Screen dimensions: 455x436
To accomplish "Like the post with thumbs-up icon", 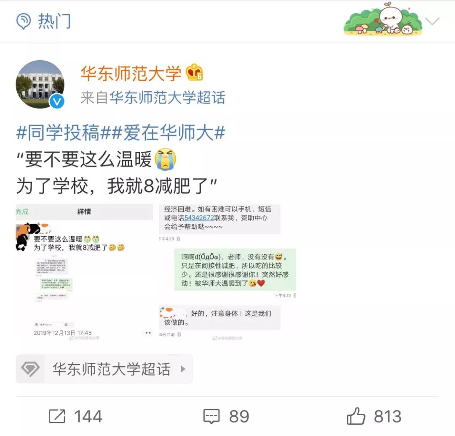I will point(356,416).
